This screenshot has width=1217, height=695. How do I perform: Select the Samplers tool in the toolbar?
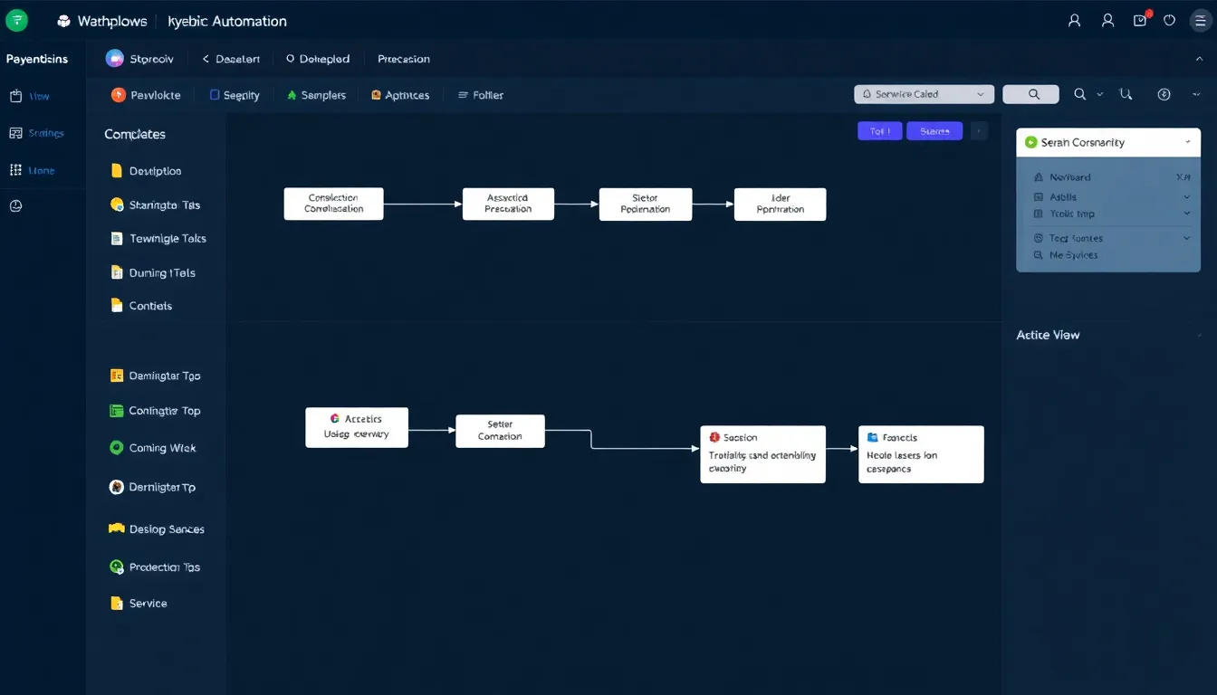[316, 94]
